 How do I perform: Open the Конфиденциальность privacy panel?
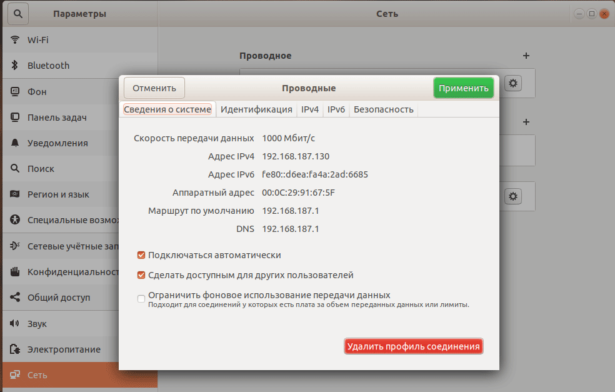point(61,271)
